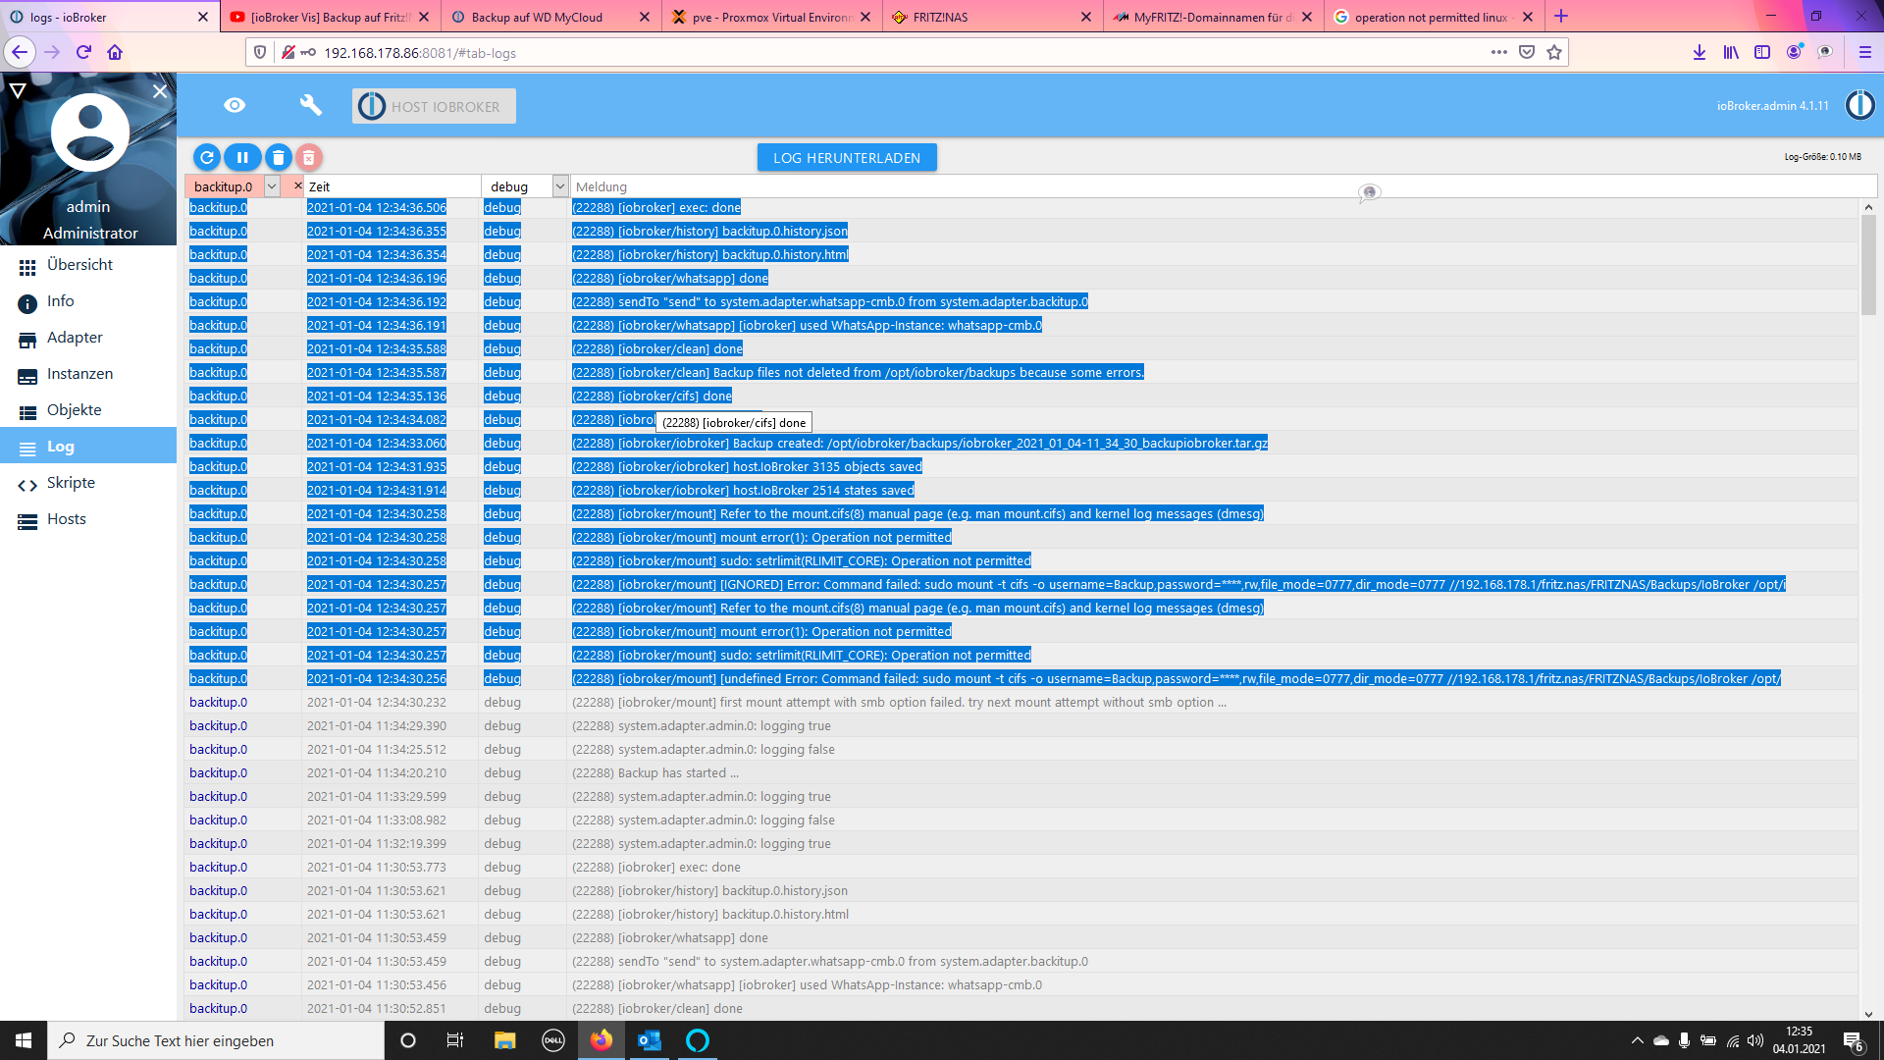Open Instanzen in sidebar
The width and height of the screenshot is (1884, 1060).
(88, 374)
